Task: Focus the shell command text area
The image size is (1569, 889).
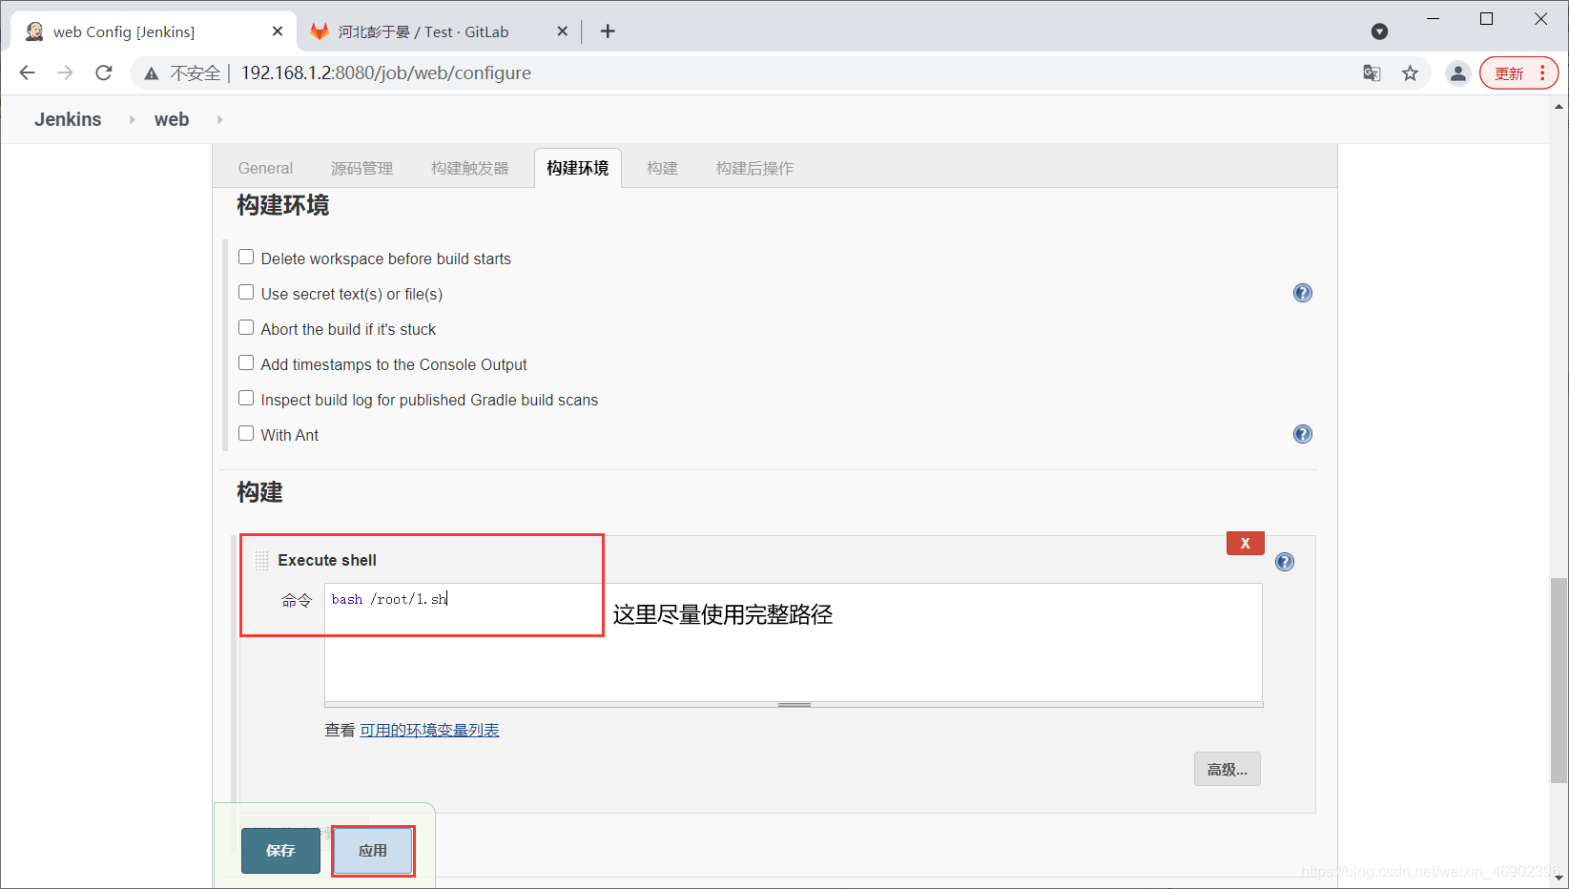Action: (794, 642)
